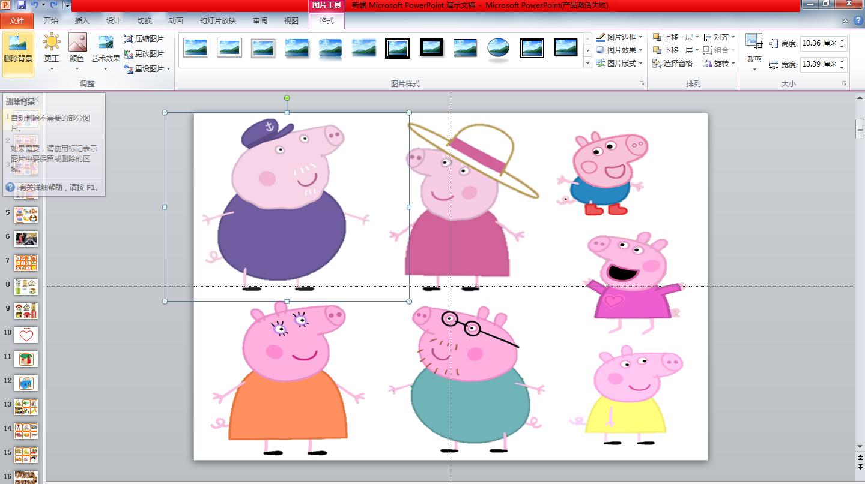Open Customize Quick Access Toolbar dropdown
865x484 pixels.
pos(67,5)
